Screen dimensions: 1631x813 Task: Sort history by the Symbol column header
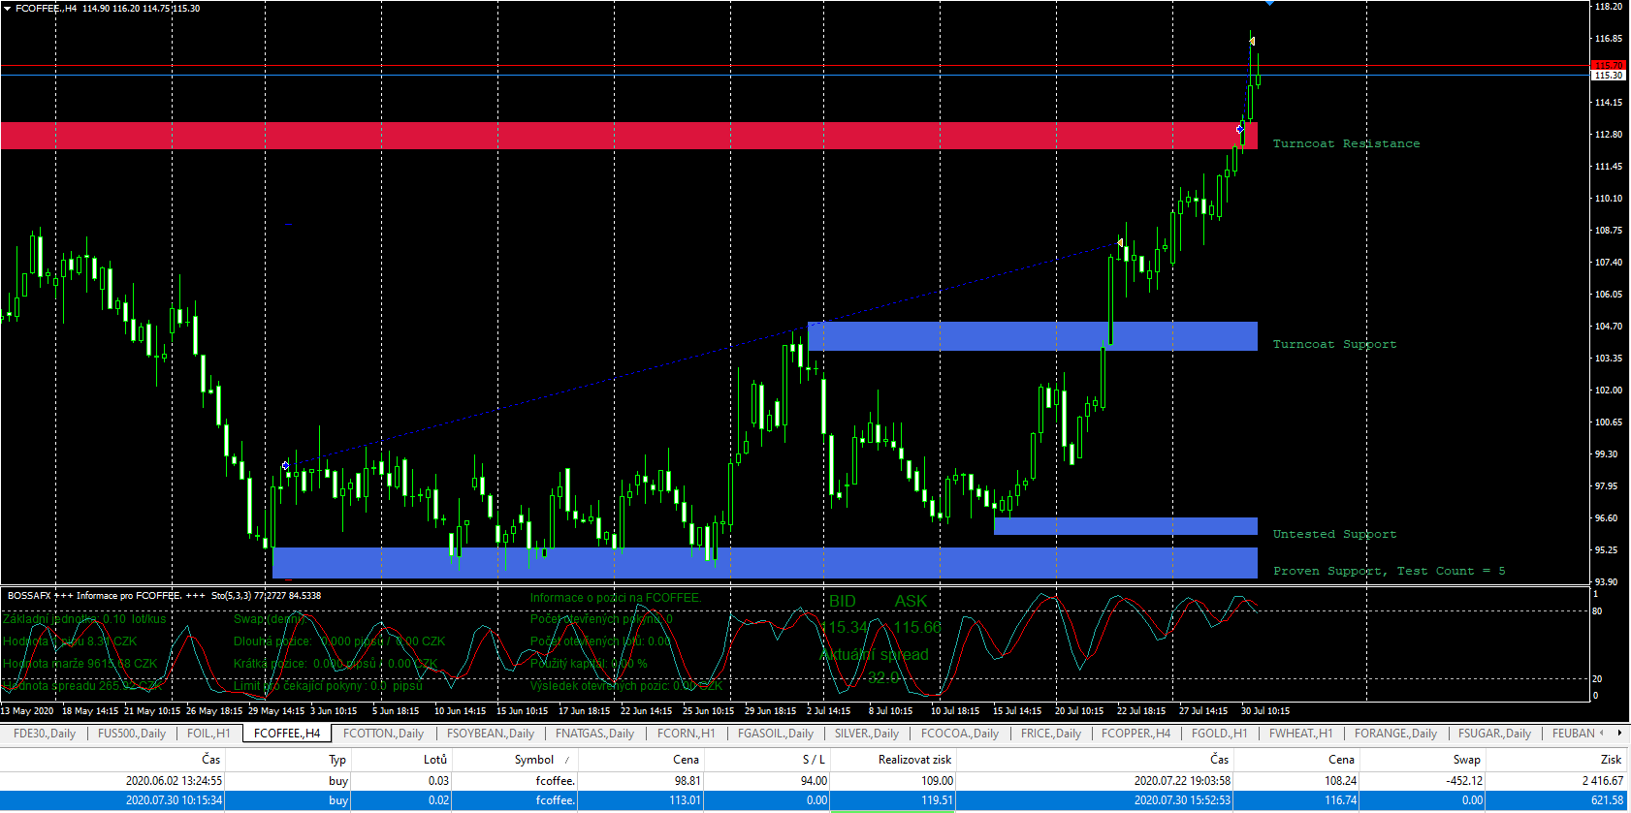click(534, 760)
